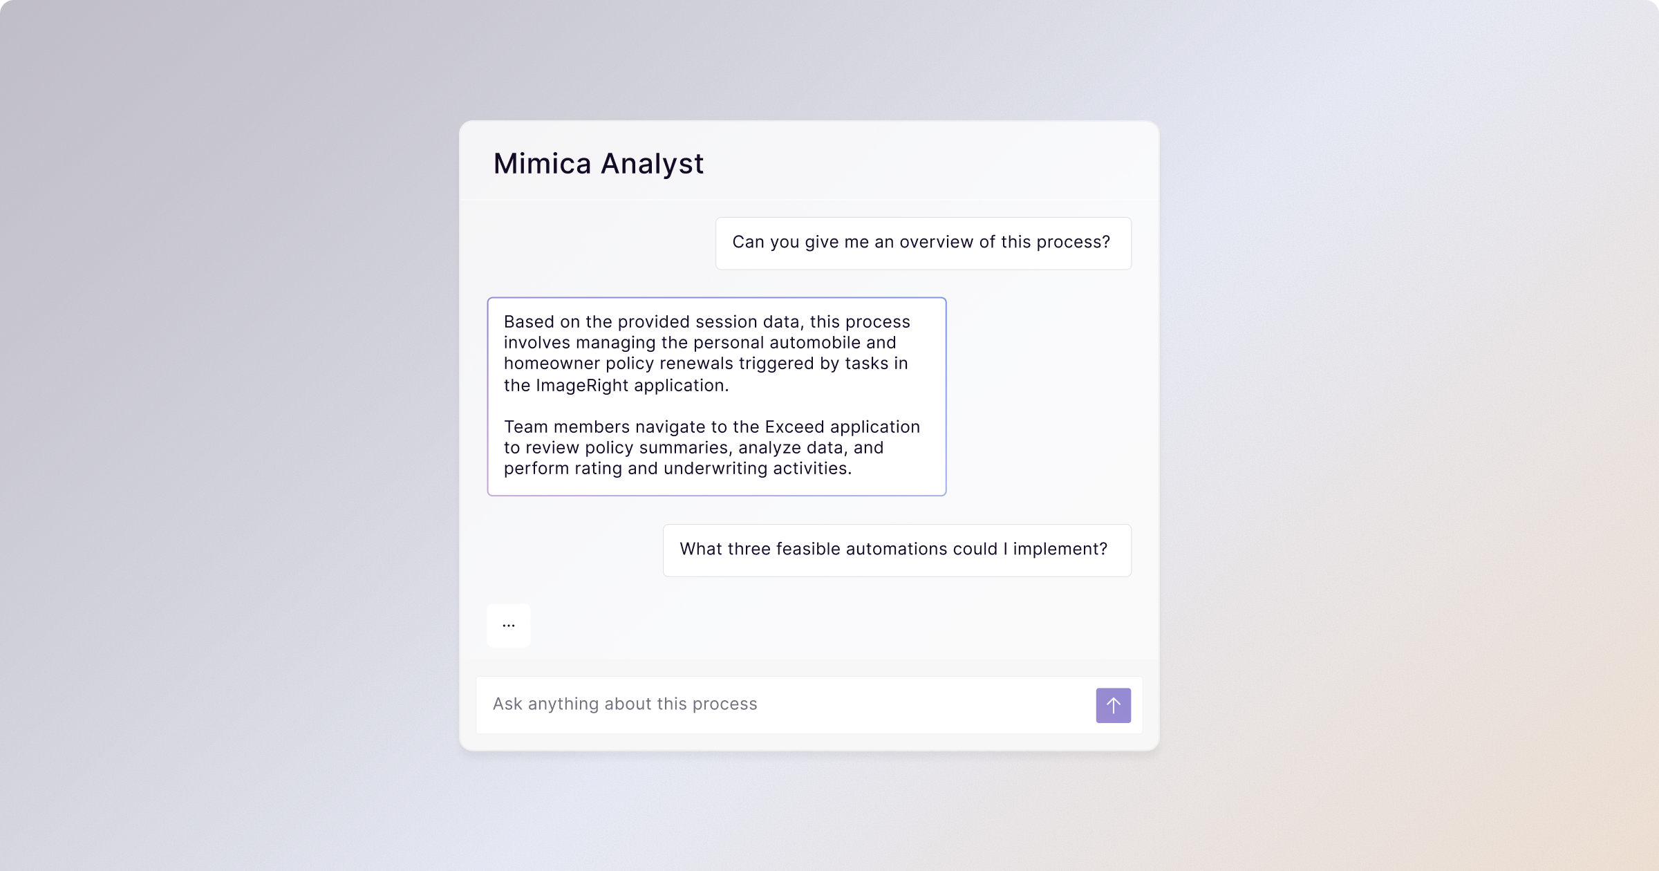Click the Mimica Analyst title
The width and height of the screenshot is (1659, 871).
point(598,164)
